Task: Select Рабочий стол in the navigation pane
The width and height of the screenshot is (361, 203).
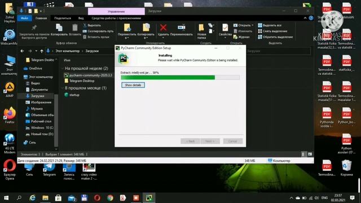Action: (x=38, y=121)
